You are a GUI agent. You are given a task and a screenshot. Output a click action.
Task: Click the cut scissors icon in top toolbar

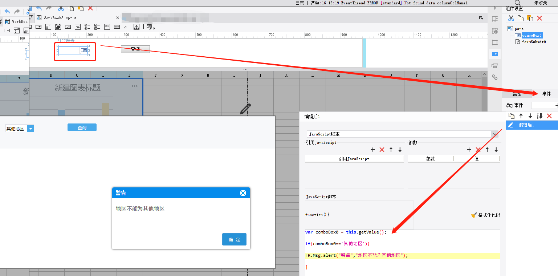coord(61,8)
